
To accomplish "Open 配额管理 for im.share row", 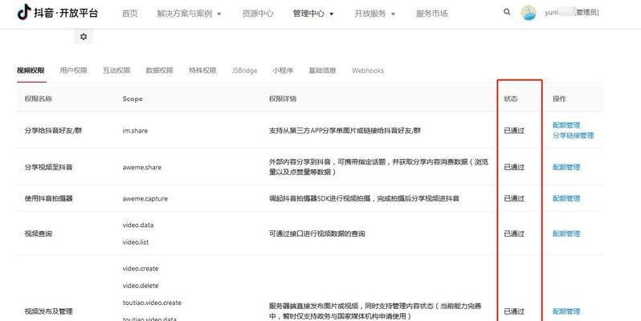I will pyautogui.click(x=566, y=125).
